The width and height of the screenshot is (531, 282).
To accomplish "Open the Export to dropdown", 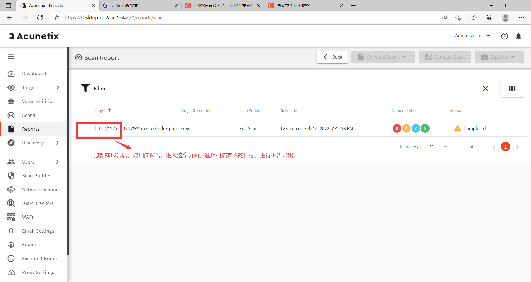I will click(499, 57).
